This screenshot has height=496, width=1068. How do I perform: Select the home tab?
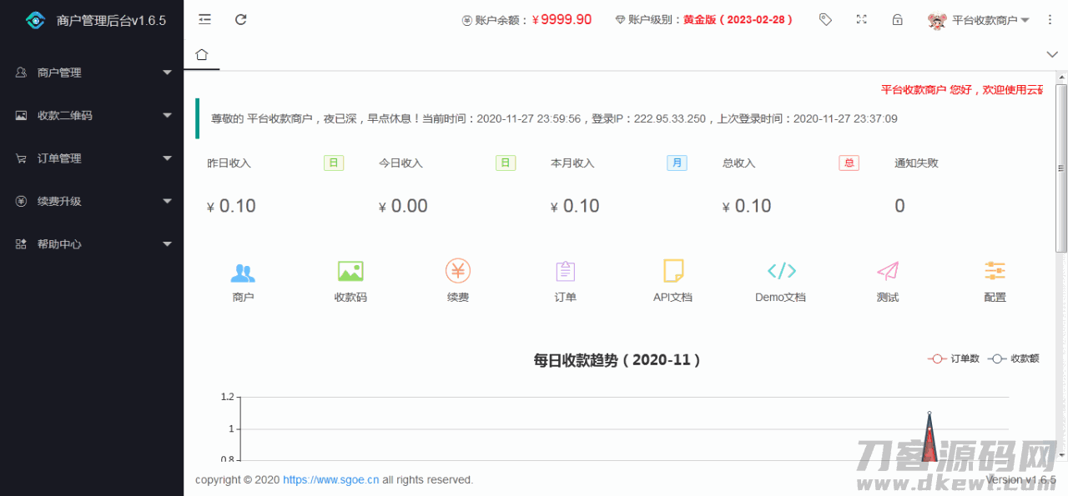(201, 55)
